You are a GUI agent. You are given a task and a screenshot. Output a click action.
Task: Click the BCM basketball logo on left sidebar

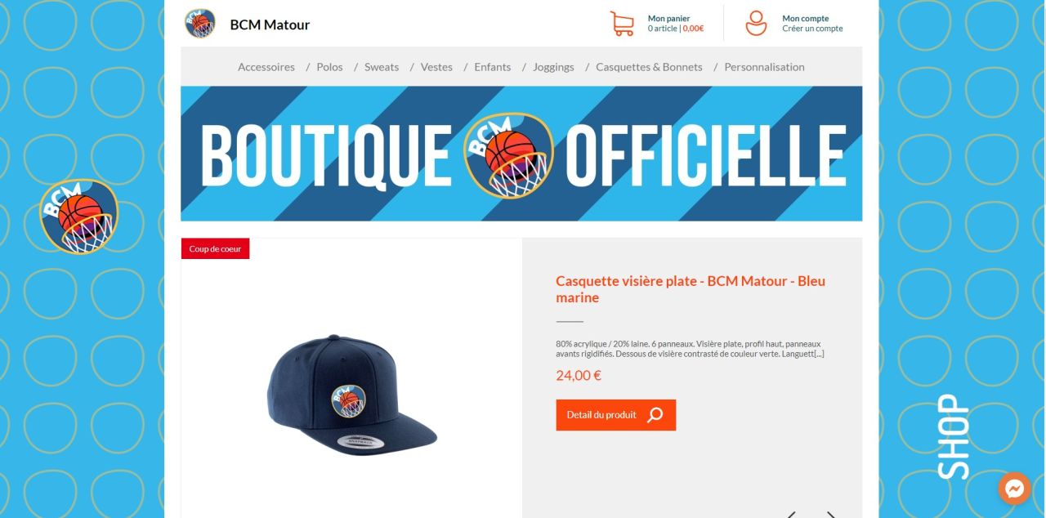point(78,217)
